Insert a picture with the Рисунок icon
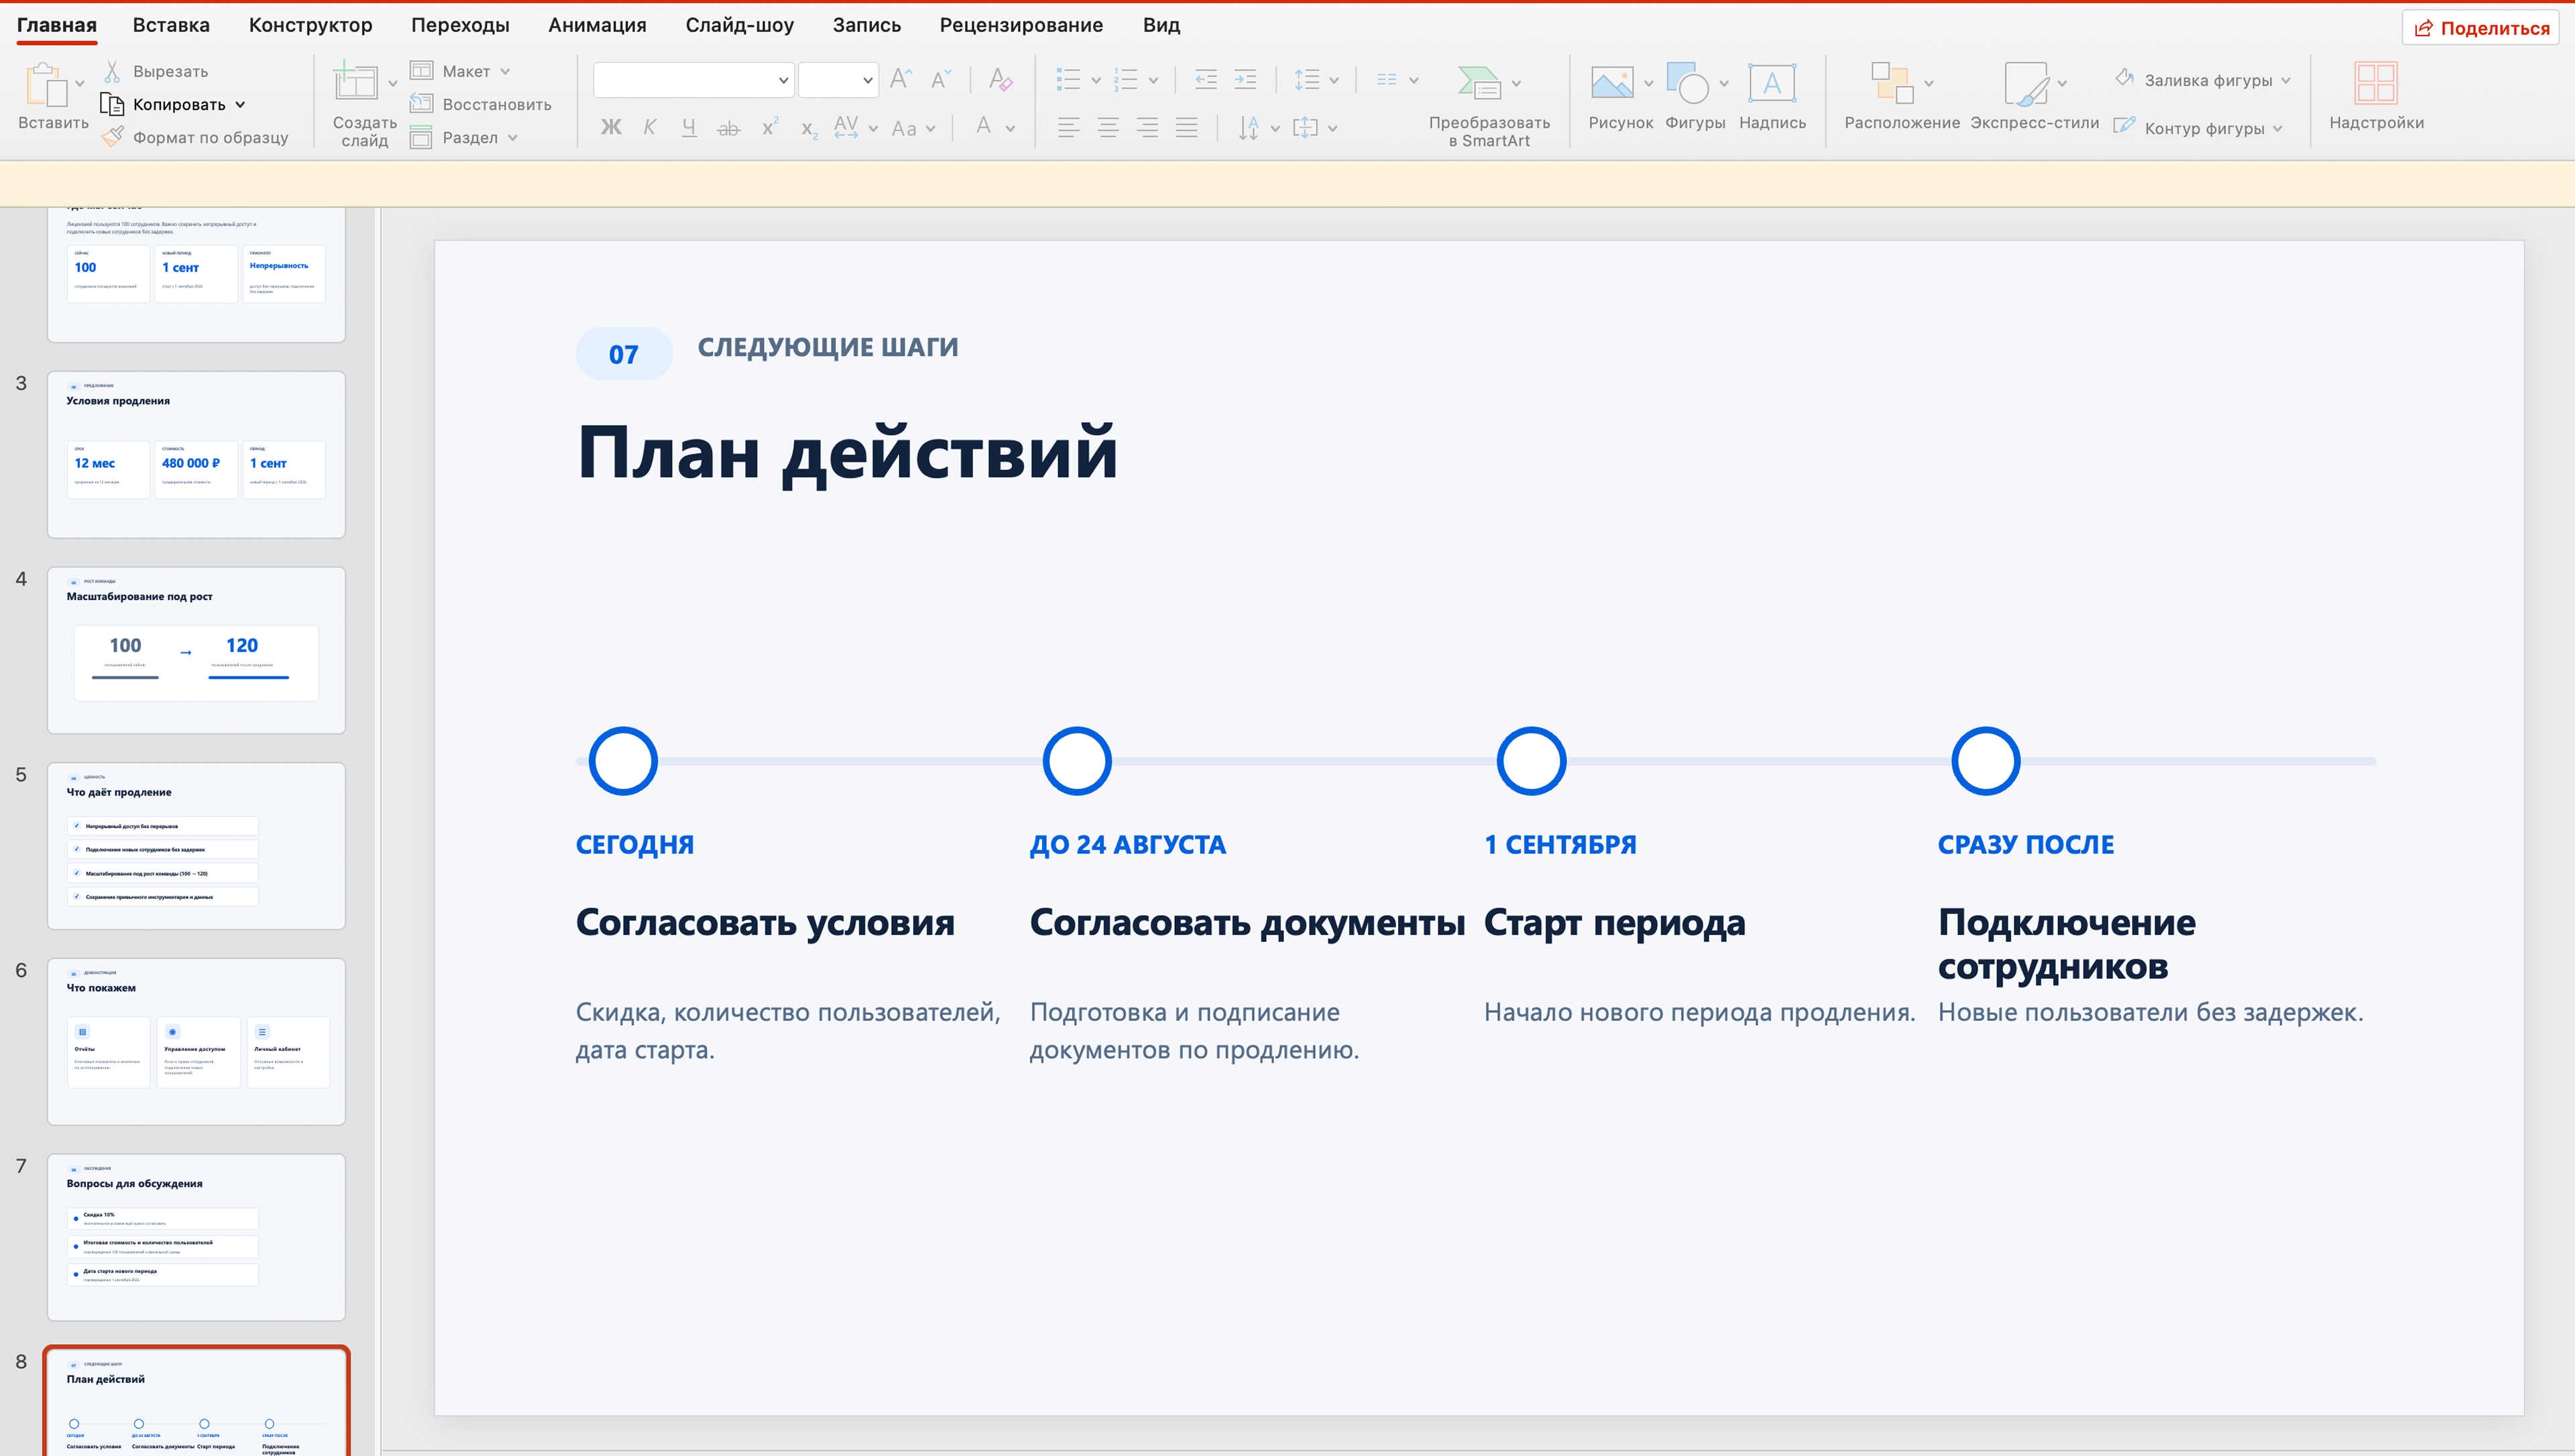 click(x=1612, y=83)
